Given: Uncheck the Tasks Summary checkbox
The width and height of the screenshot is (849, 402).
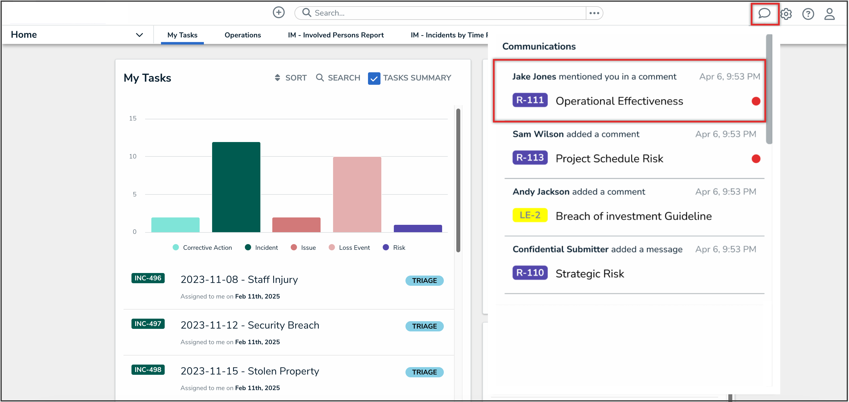Looking at the screenshot, I should 374,78.
